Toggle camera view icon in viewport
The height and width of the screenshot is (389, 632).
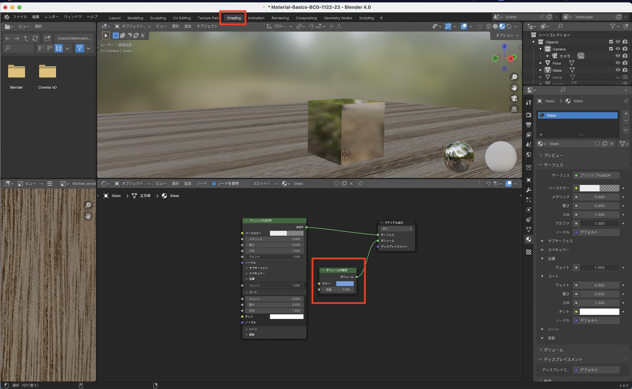tap(514, 98)
